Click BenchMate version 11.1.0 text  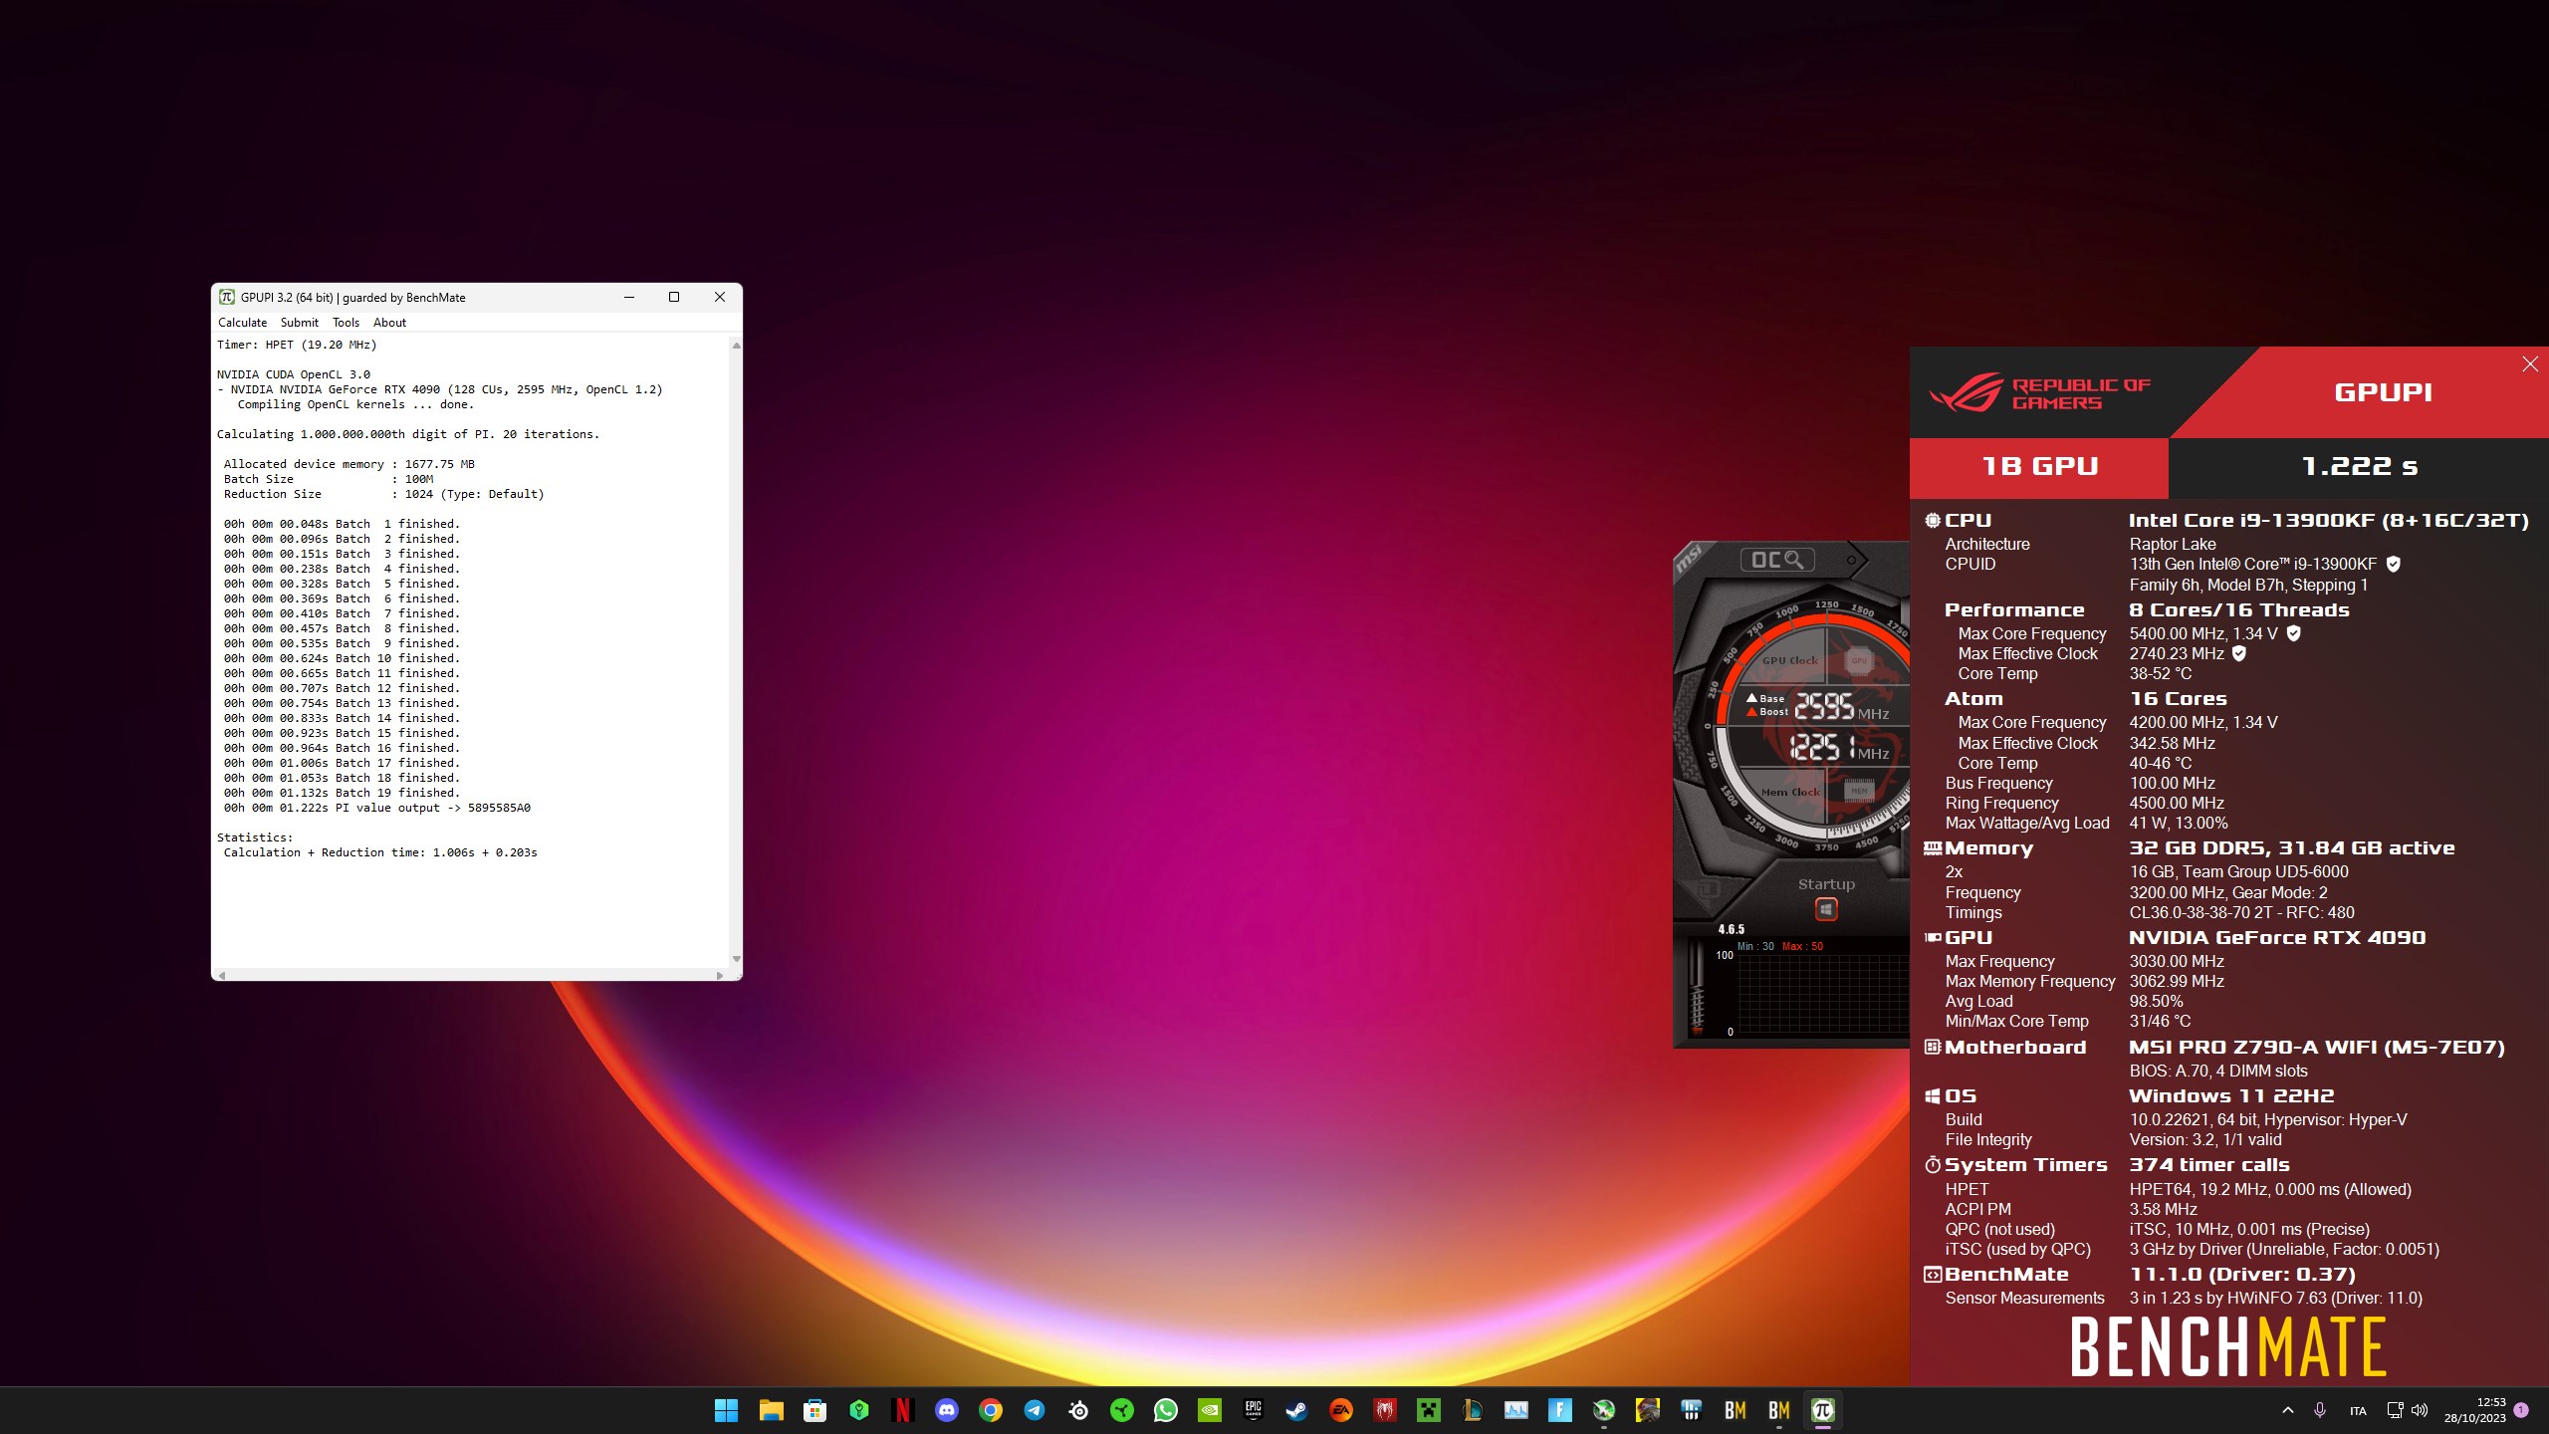click(x=2242, y=1274)
